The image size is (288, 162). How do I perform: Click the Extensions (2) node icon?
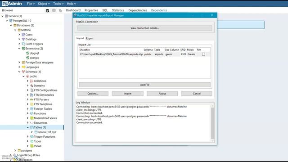(x=23, y=49)
